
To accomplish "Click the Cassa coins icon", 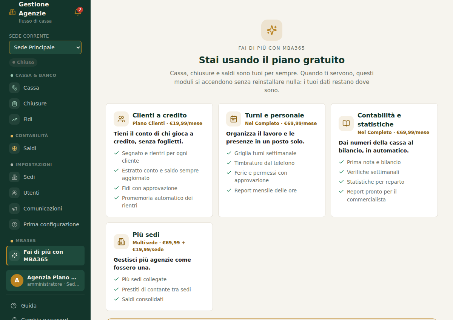I will pos(14,88).
